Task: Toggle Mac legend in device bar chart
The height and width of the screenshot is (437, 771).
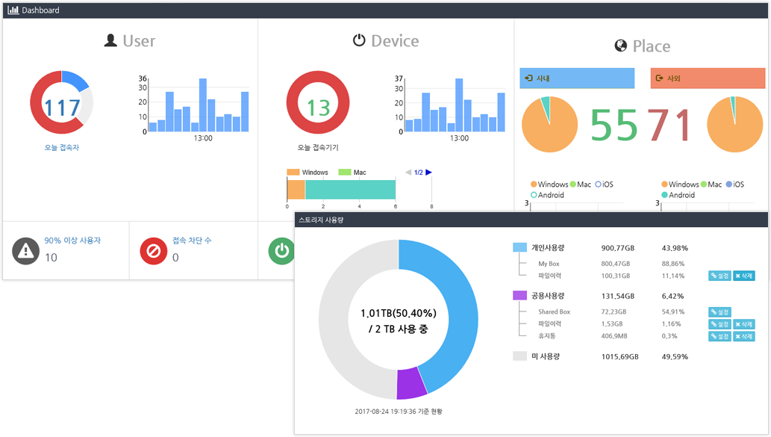Action: (352, 173)
